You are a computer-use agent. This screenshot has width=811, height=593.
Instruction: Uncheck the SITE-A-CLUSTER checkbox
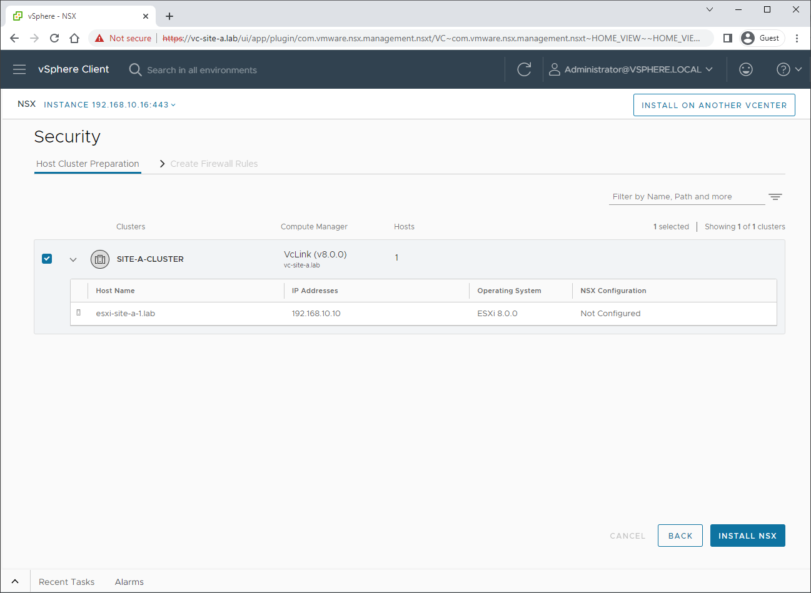[x=47, y=259]
